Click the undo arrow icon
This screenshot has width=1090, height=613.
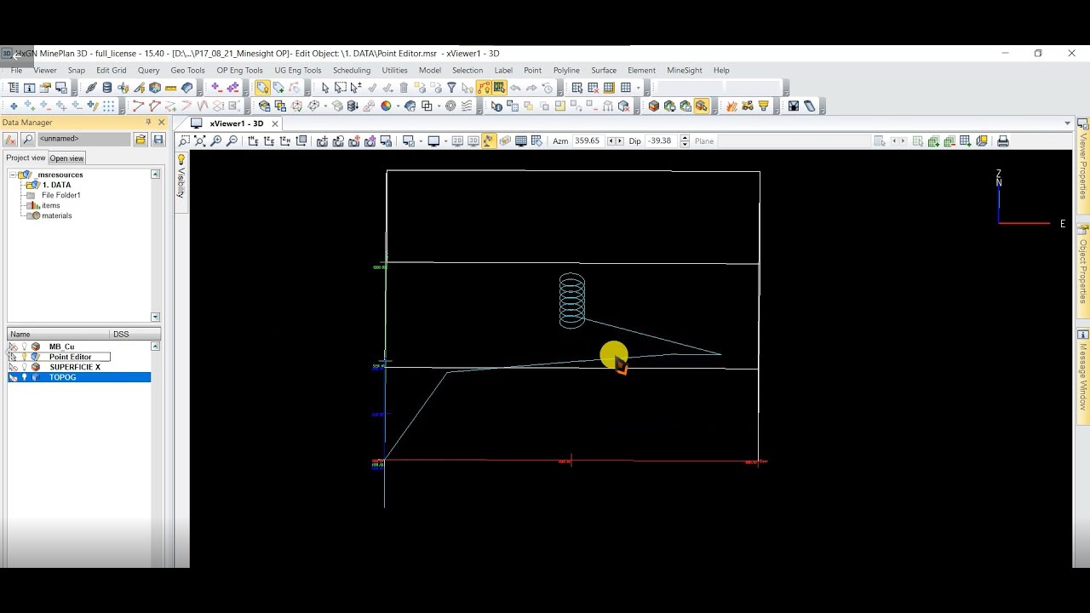(x=515, y=87)
